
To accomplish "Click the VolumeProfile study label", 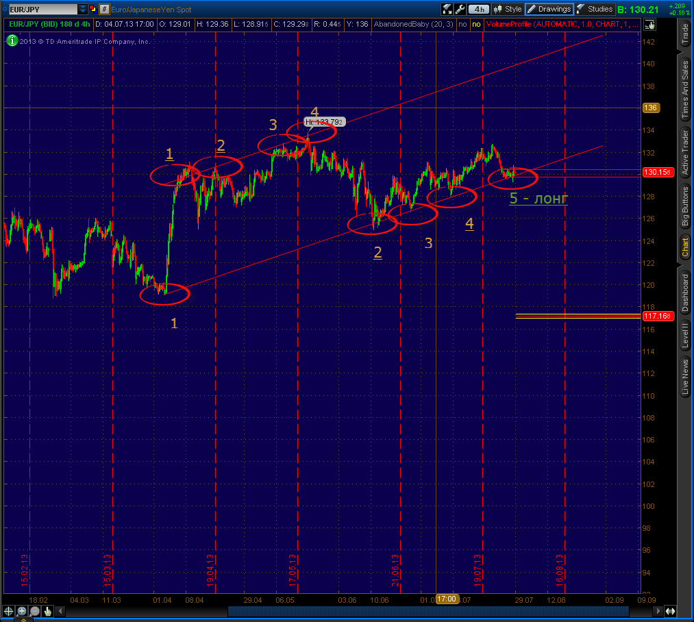I will (x=562, y=24).
